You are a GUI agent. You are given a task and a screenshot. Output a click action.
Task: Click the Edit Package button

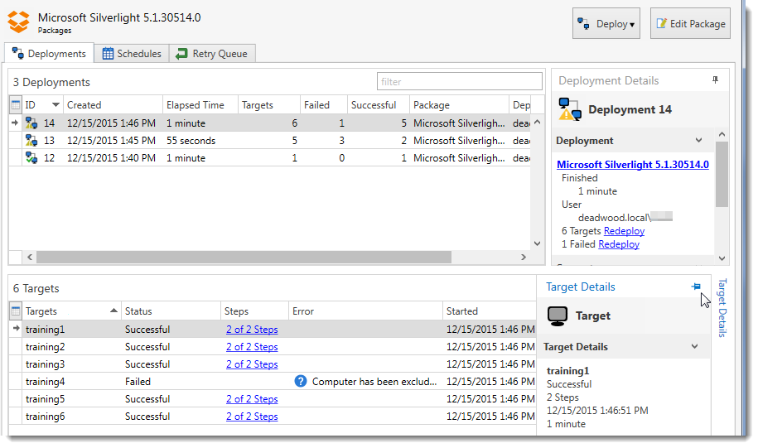689,24
